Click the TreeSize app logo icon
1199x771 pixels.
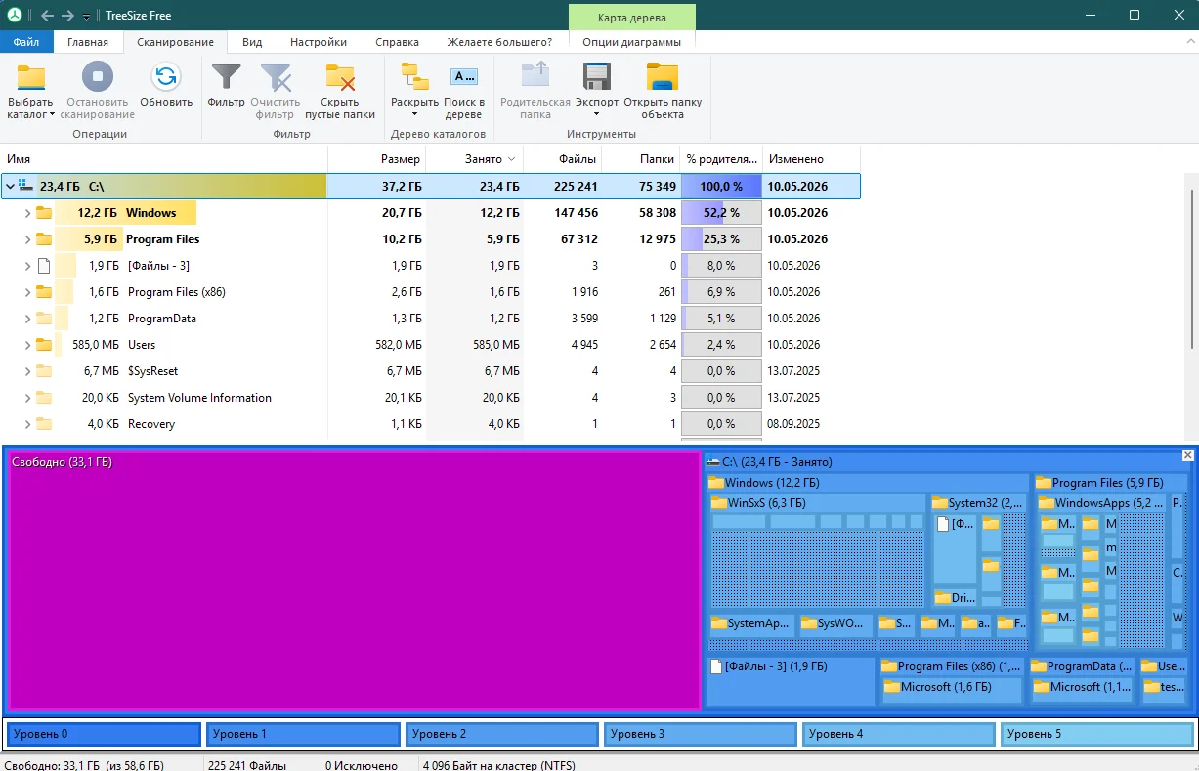coord(15,15)
